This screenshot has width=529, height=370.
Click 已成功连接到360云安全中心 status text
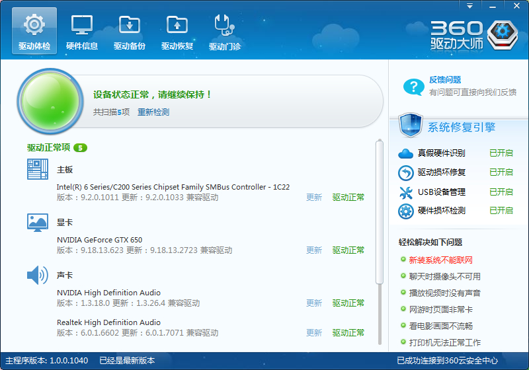(447, 361)
